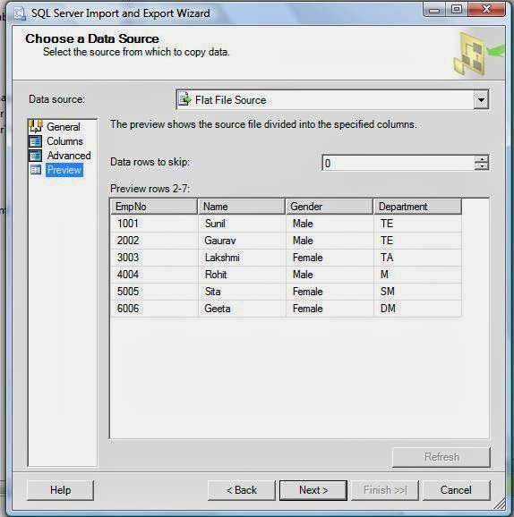The image size is (514, 517).
Task: Click Male in Rohit's row
Action: pyautogui.click(x=303, y=275)
